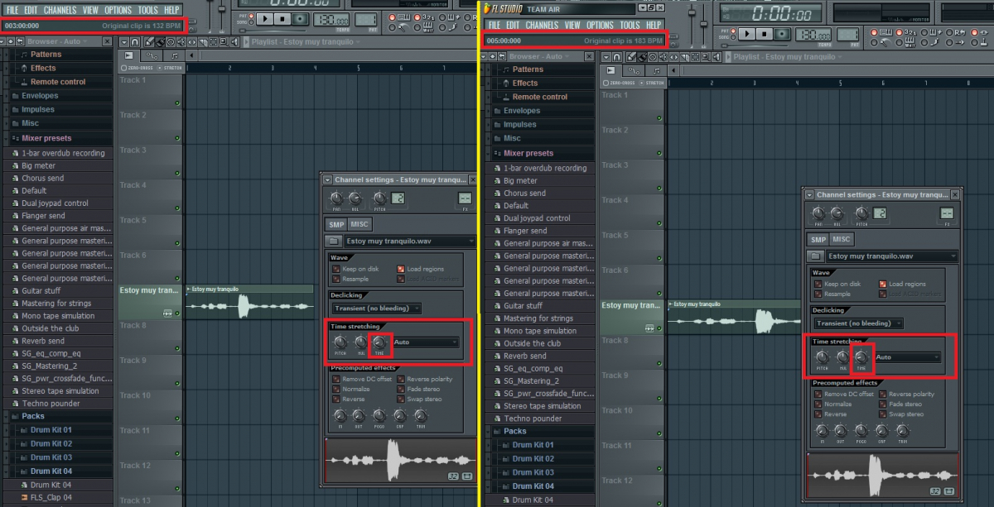
Task: Toggle Keep on disk in left Channel settings
Action: (x=337, y=269)
